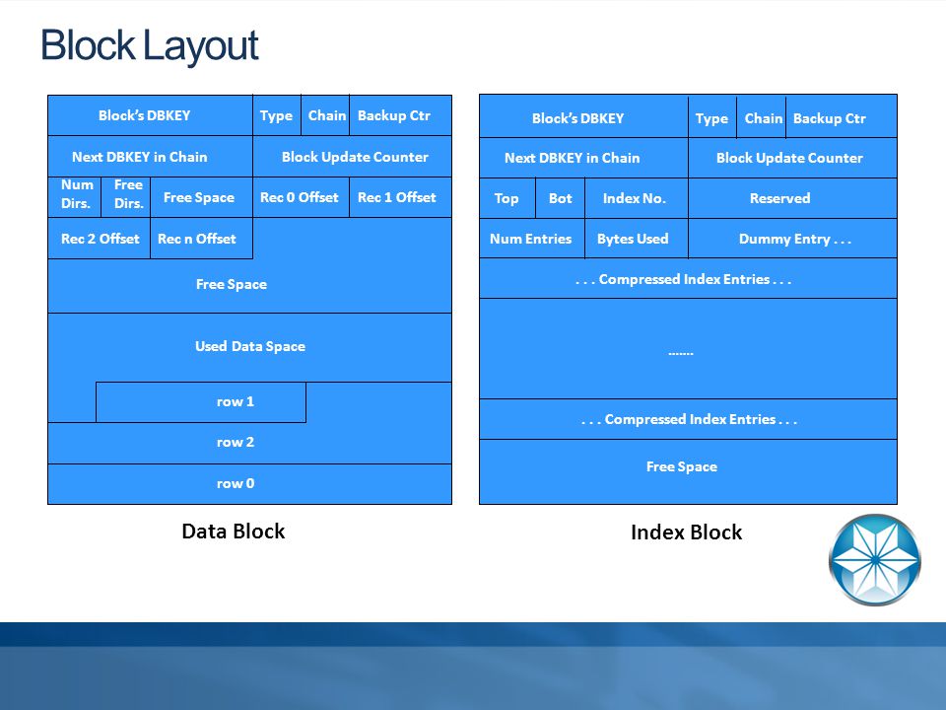The width and height of the screenshot is (946, 710).
Task: Click the "Block Layout" slide title
Action: [x=149, y=46]
